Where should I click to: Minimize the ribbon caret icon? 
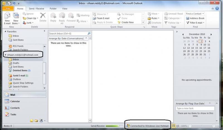[x=213, y=9]
